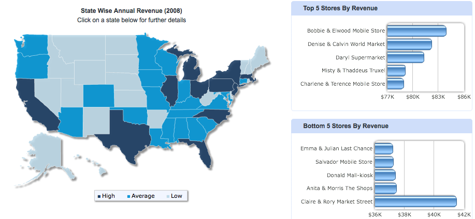The image size is (475, 219).
Task: Click the Claire & Rory Market Street label
Action: pyautogui.click(x=337, y=201)
